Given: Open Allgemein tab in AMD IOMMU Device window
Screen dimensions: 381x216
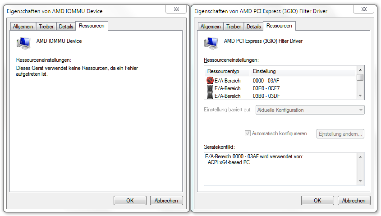Looking at the screenshot, I should pos(23,27).
